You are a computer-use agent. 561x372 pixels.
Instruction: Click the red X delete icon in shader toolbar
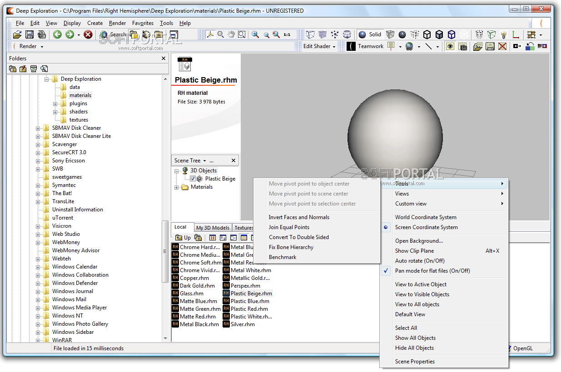(502, 46)
